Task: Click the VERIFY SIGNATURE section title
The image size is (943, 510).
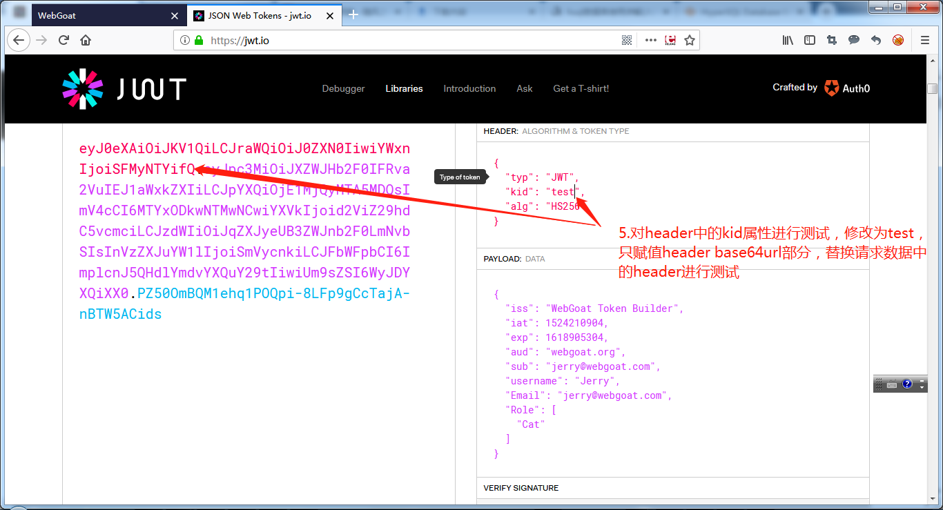Action: pyautogui.click(x=521, y=488)
